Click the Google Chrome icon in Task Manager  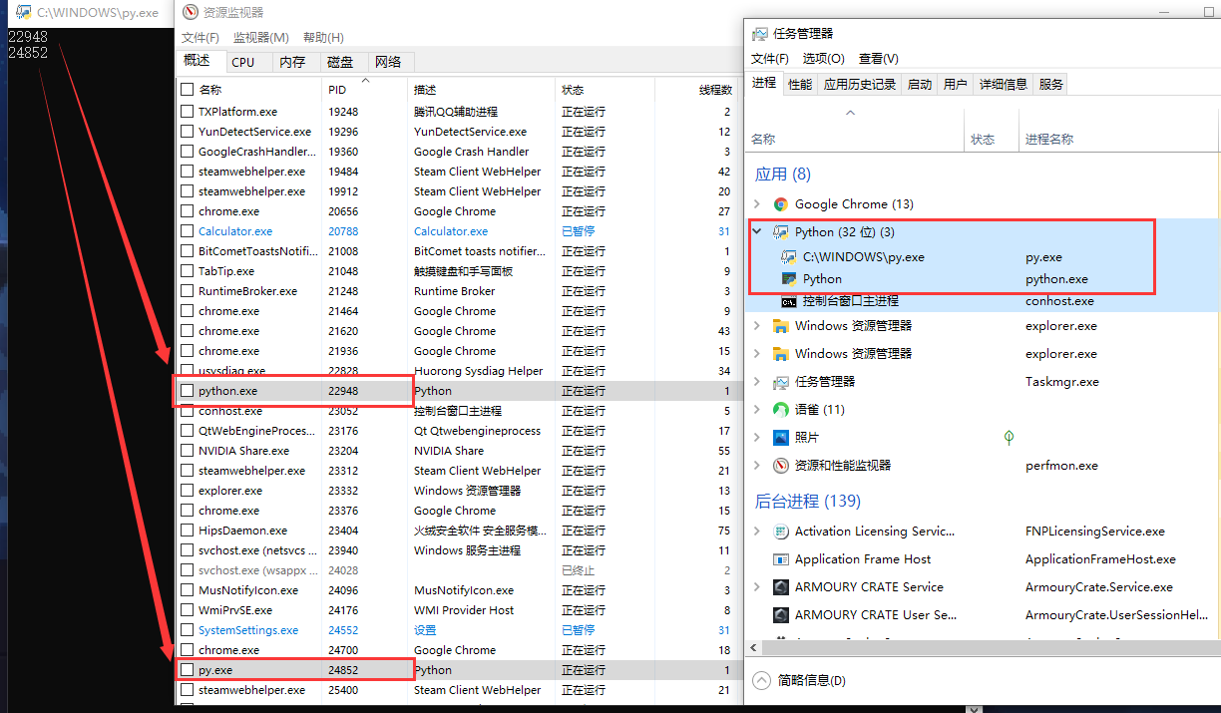tap(781, 204)
